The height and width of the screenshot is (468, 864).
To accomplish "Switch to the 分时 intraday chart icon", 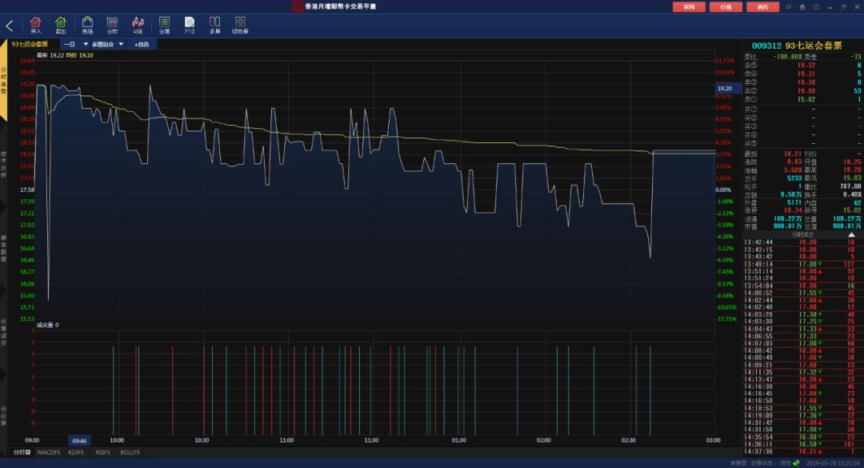I will (113, 25).
